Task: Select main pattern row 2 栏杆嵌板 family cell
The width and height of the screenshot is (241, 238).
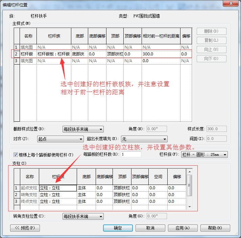Action: [x=54, y=54]
